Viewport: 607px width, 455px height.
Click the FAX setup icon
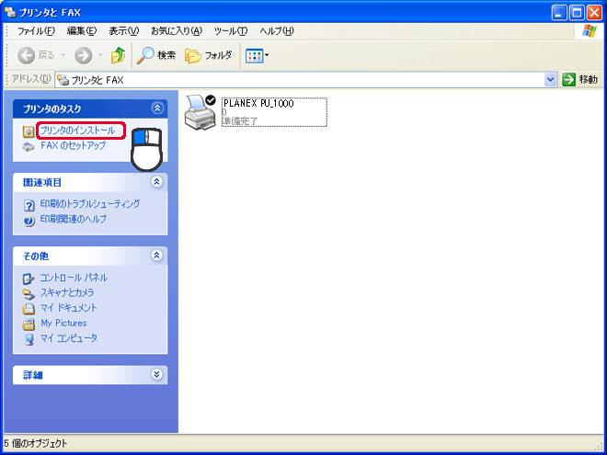pyautogui.click(x=29, y=147)
